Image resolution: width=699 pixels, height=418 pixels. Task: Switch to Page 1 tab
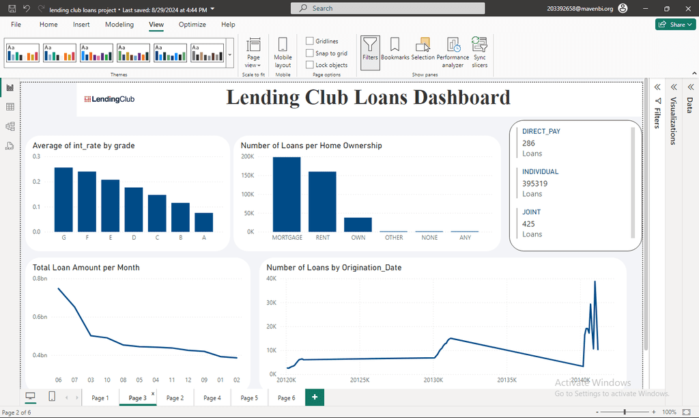coord(100,398)
